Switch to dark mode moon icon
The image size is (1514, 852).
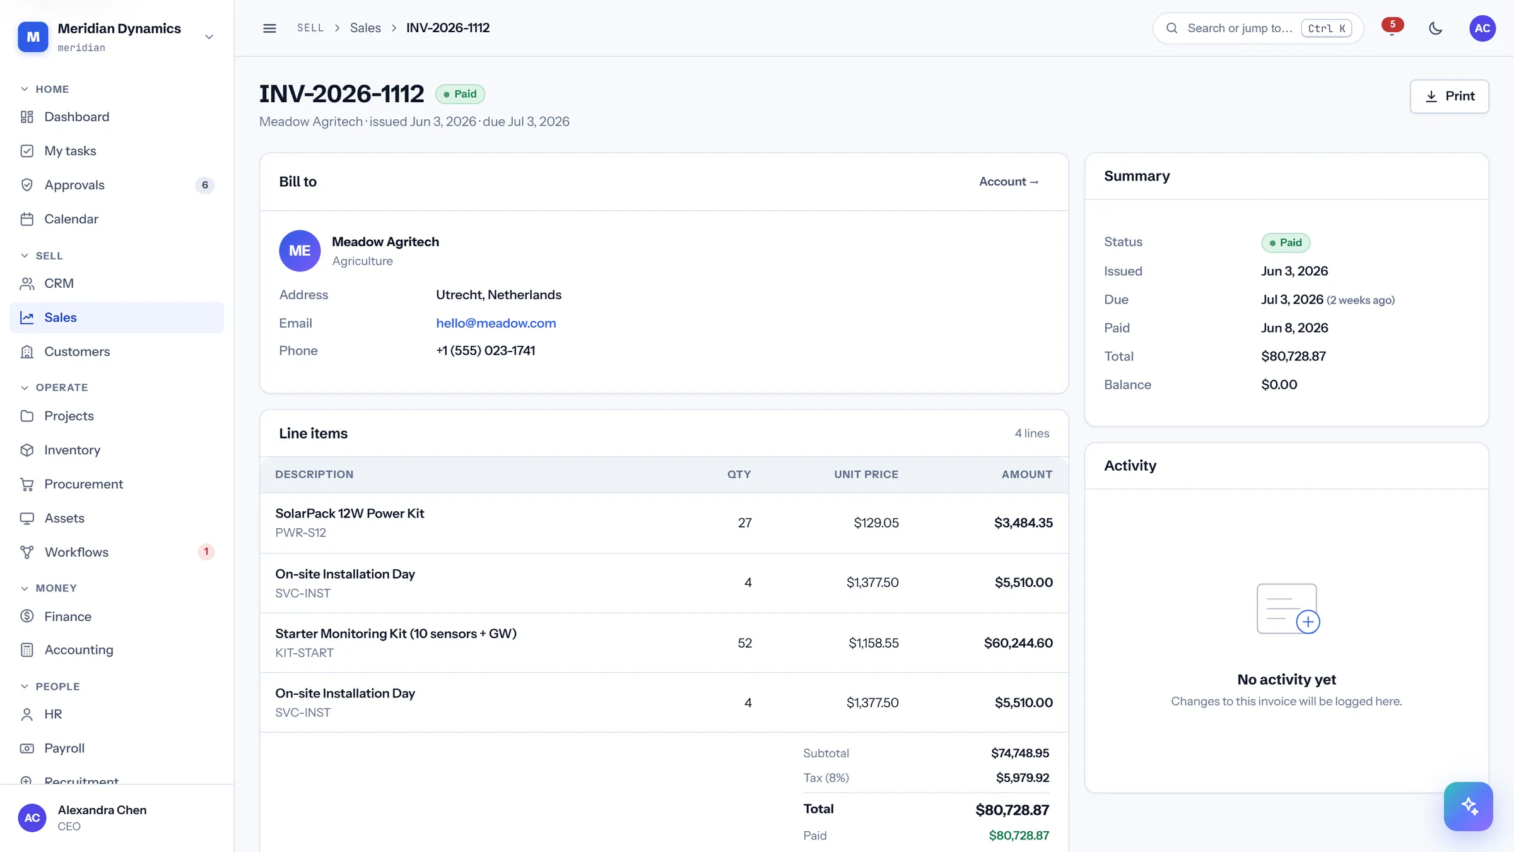(x=1436, y=28)
